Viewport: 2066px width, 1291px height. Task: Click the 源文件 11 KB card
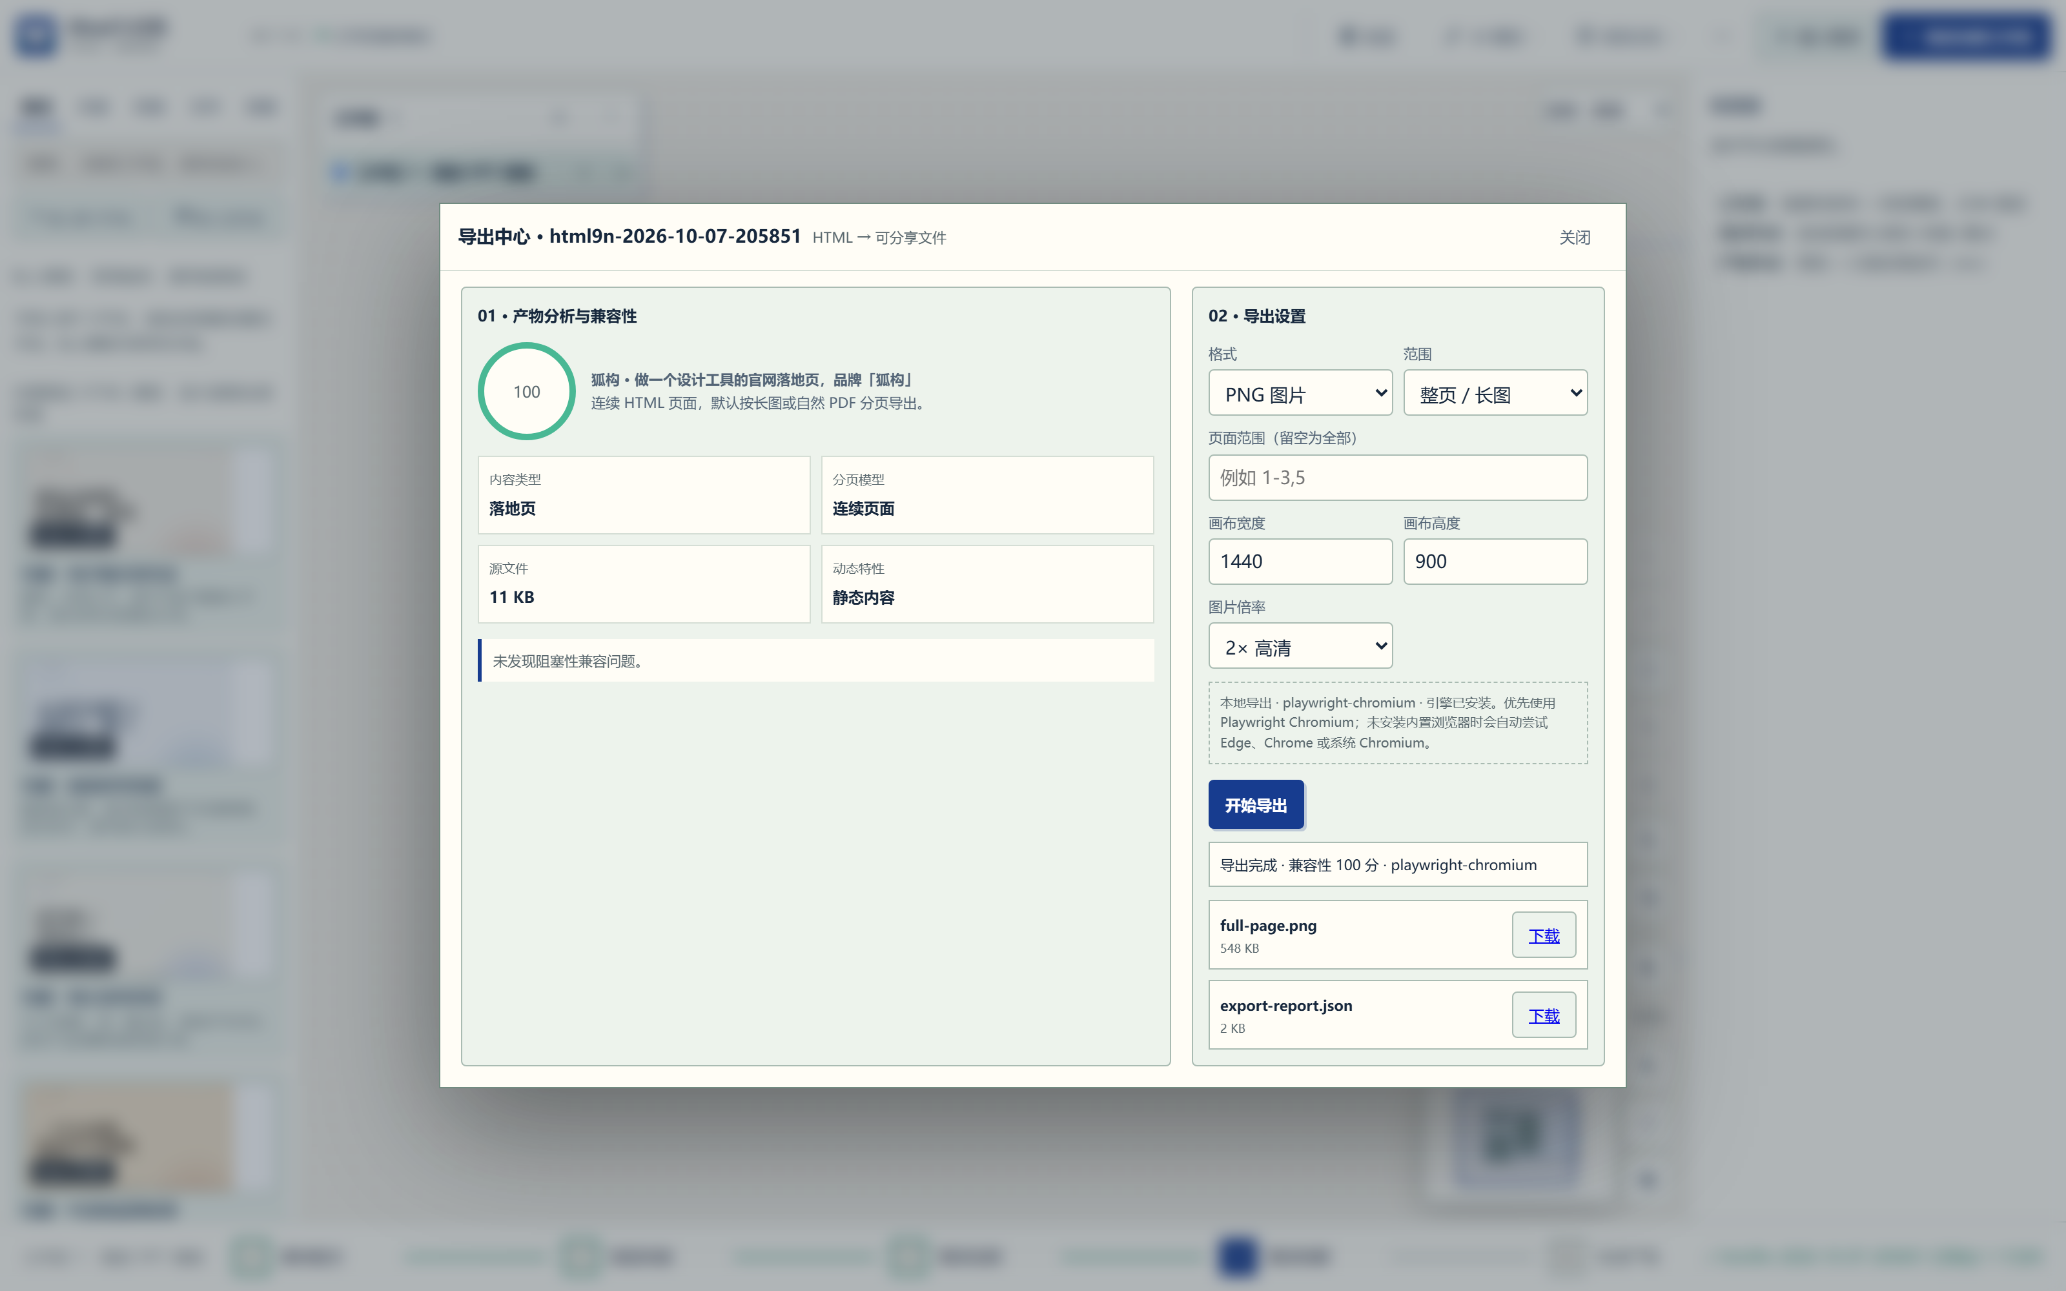(644, 584)
